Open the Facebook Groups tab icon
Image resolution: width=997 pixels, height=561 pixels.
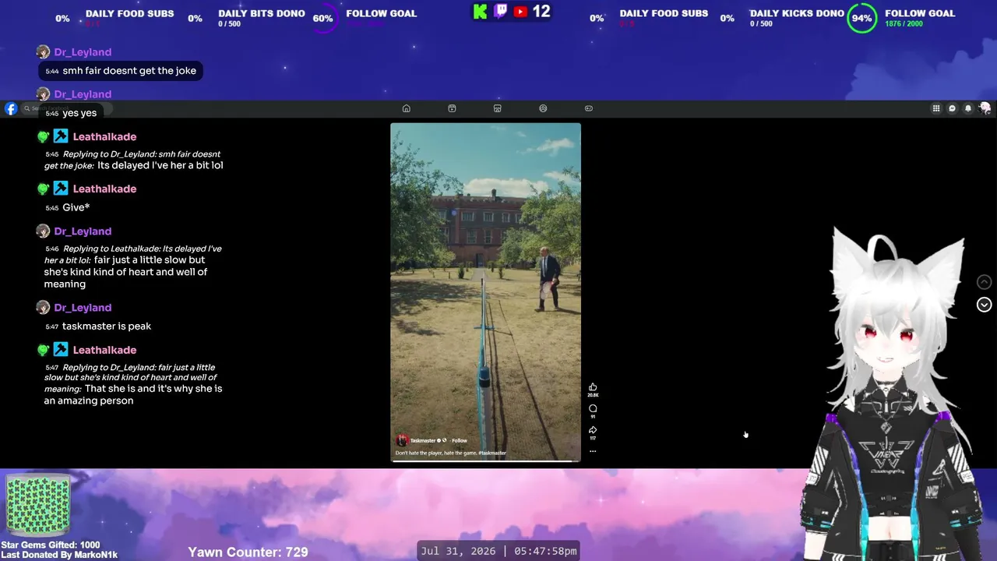pos(543,108)
